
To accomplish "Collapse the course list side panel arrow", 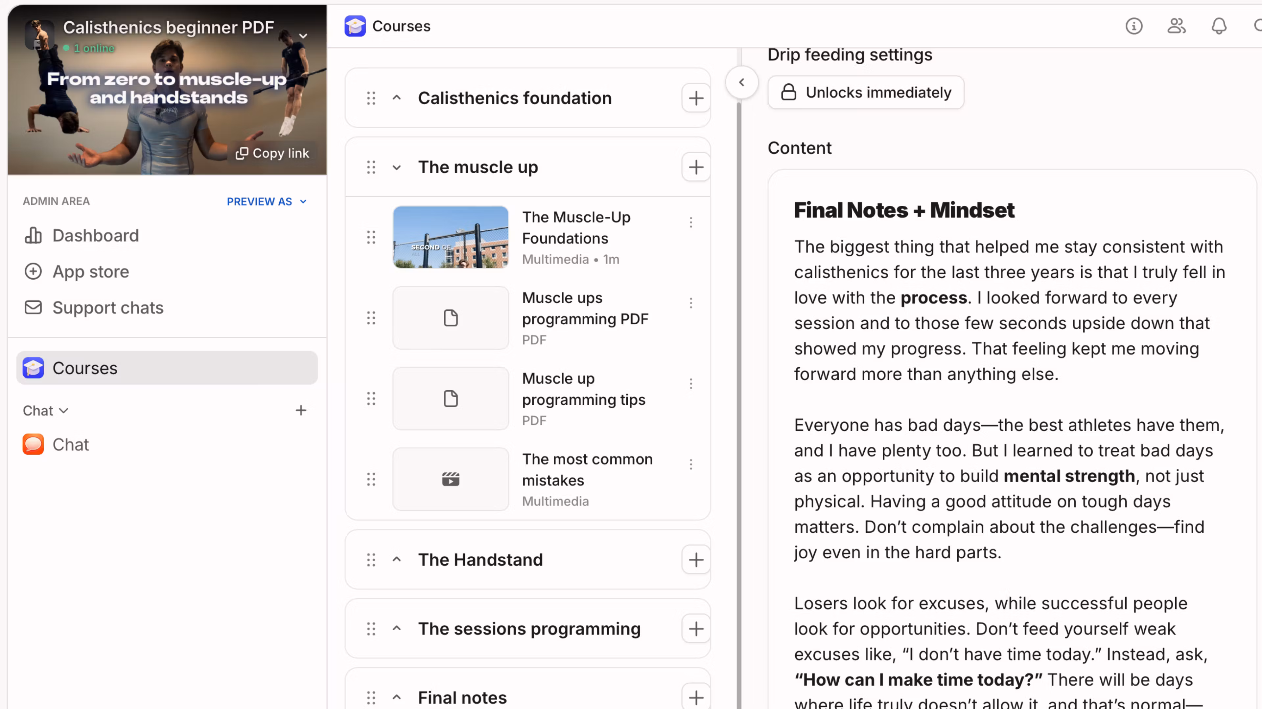I will tap(742, 82).
